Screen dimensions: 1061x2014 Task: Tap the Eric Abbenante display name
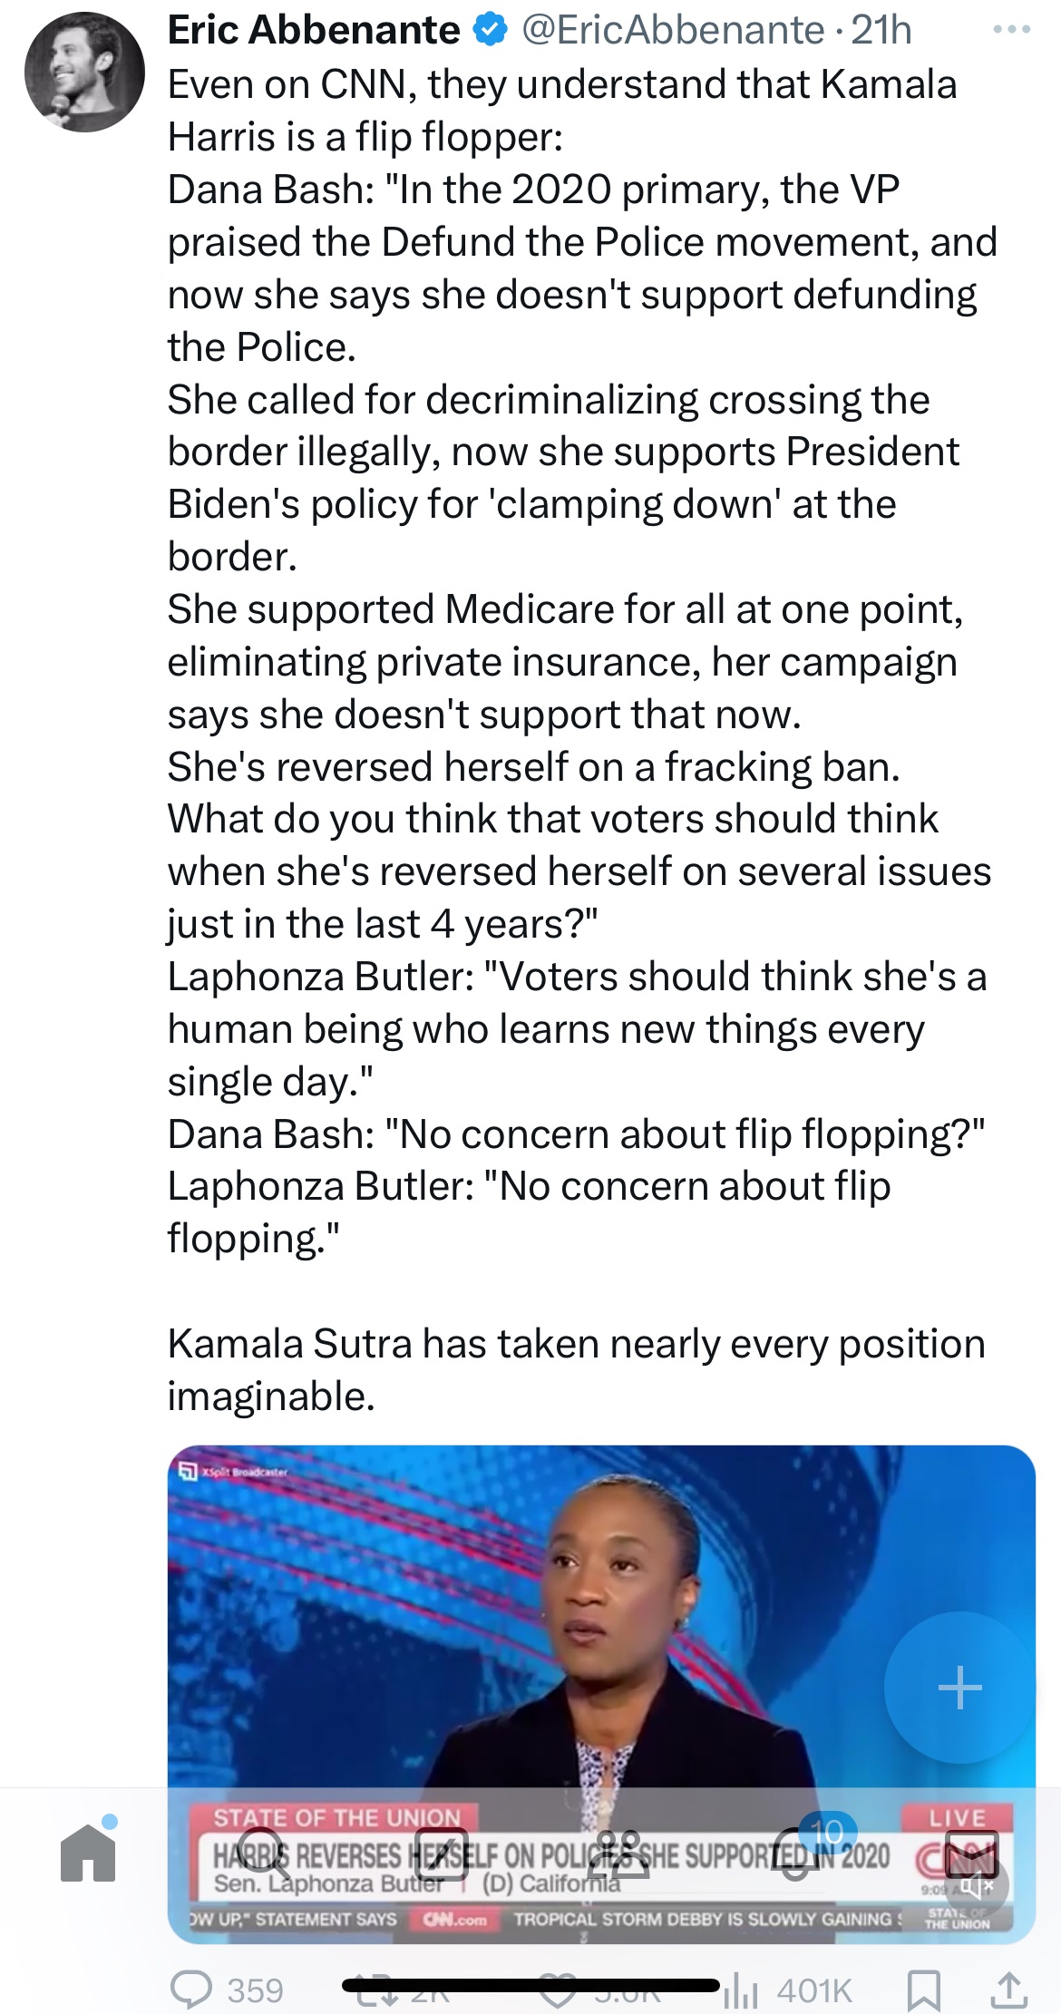[x=314, y=31]
